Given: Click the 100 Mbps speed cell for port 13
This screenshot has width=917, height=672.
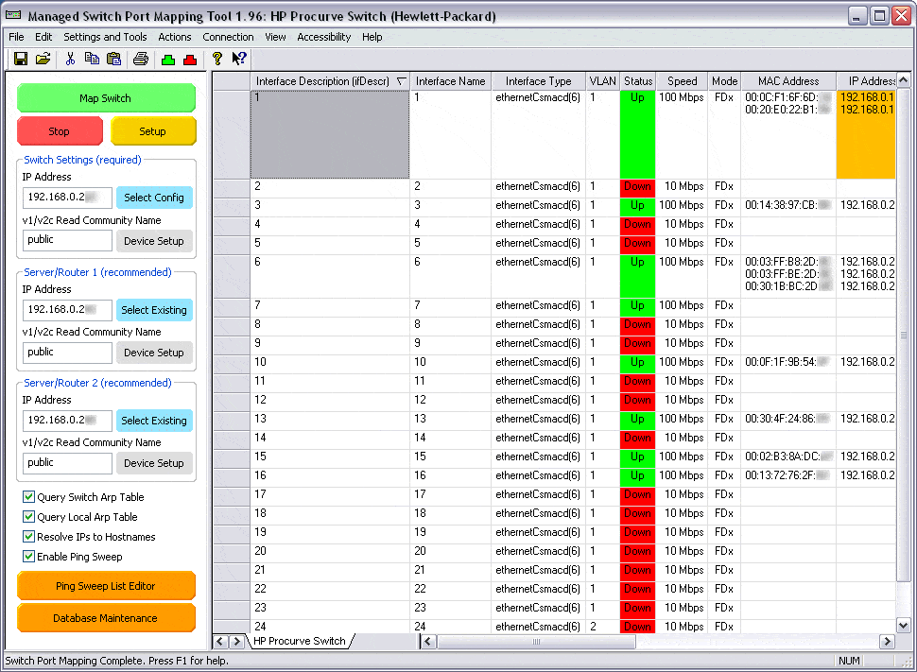Looking at the screenshot, I should [682, 419].
